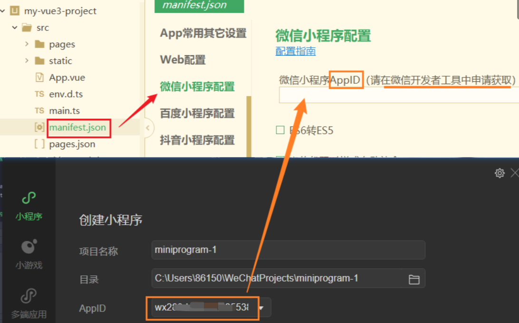Open env.d.ts in the file tree

point(66,94)
